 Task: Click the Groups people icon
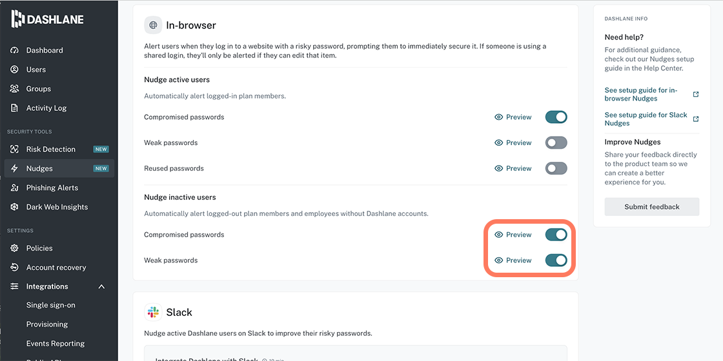(14, 89)
